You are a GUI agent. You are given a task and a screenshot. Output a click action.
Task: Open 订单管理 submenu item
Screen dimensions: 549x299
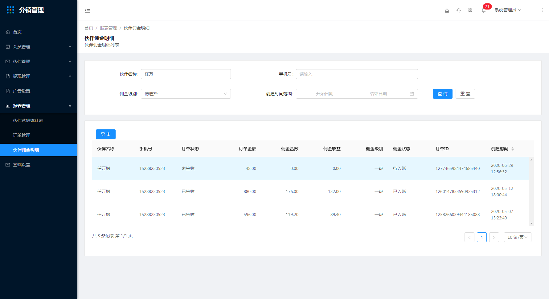click(39, 135)
